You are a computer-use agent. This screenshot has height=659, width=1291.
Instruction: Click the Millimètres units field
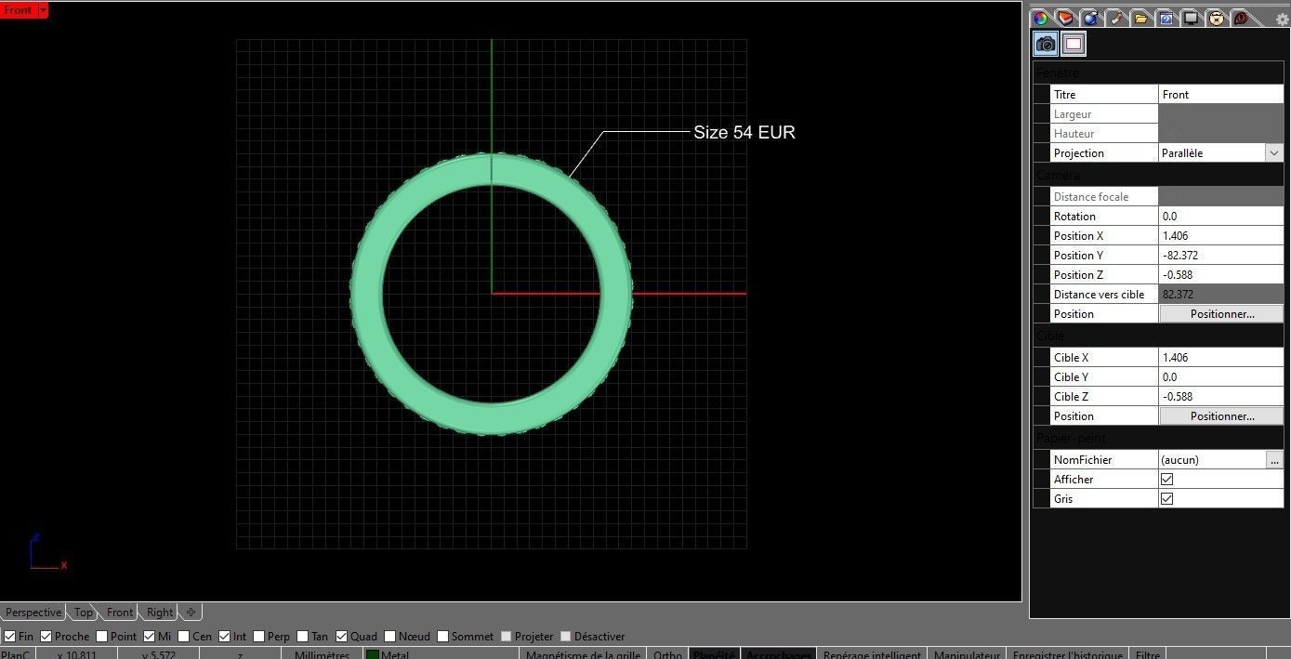tap(322, 654)
